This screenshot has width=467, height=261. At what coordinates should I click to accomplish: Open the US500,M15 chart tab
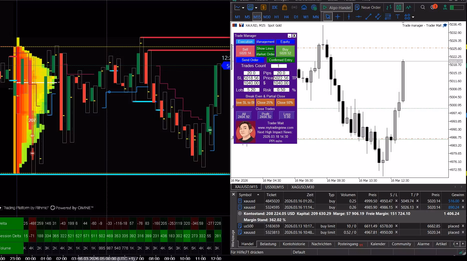(x=274, y=187)
